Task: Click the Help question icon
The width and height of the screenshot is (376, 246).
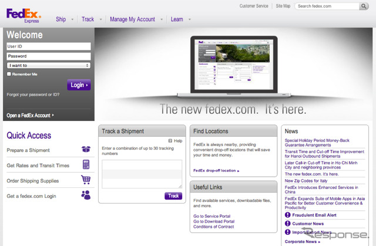Action: 170,141
